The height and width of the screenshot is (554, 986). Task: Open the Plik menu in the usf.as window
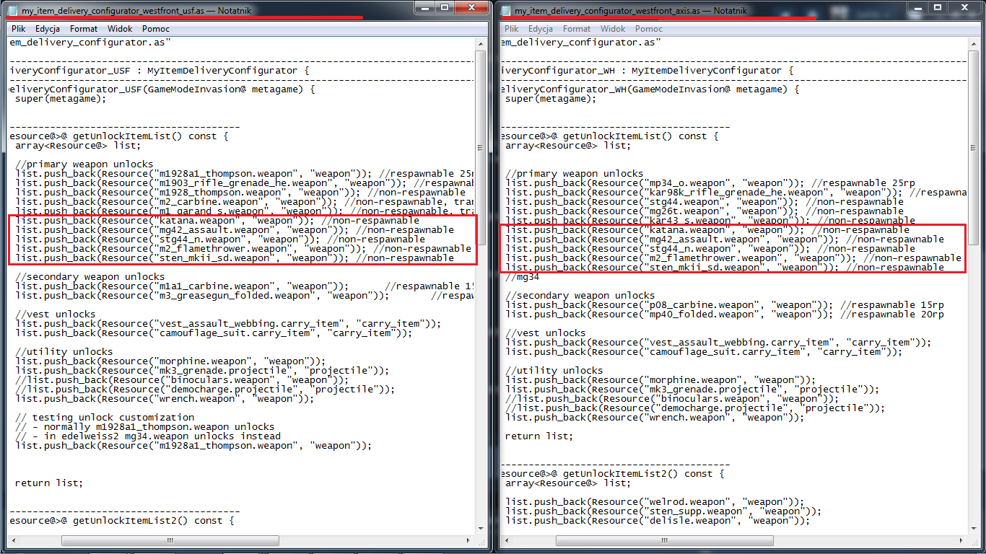pos(19,29)
